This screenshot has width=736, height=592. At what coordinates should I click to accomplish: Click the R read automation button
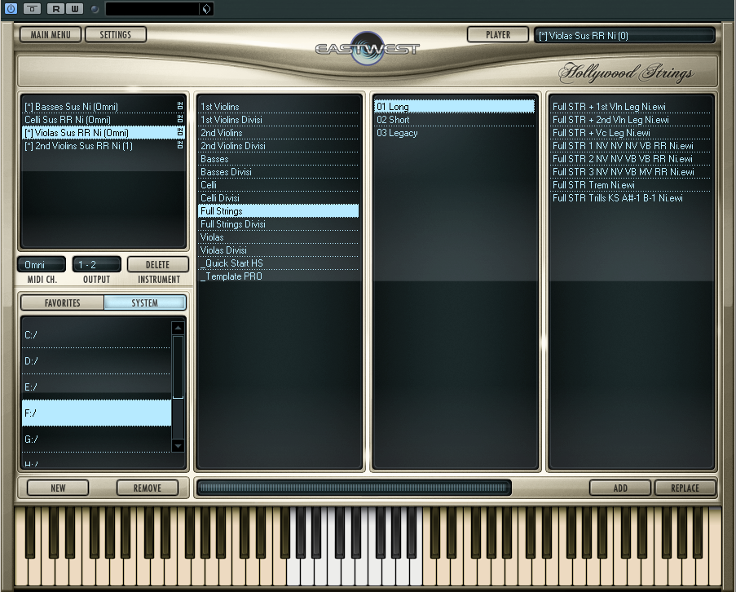(56, 8)
